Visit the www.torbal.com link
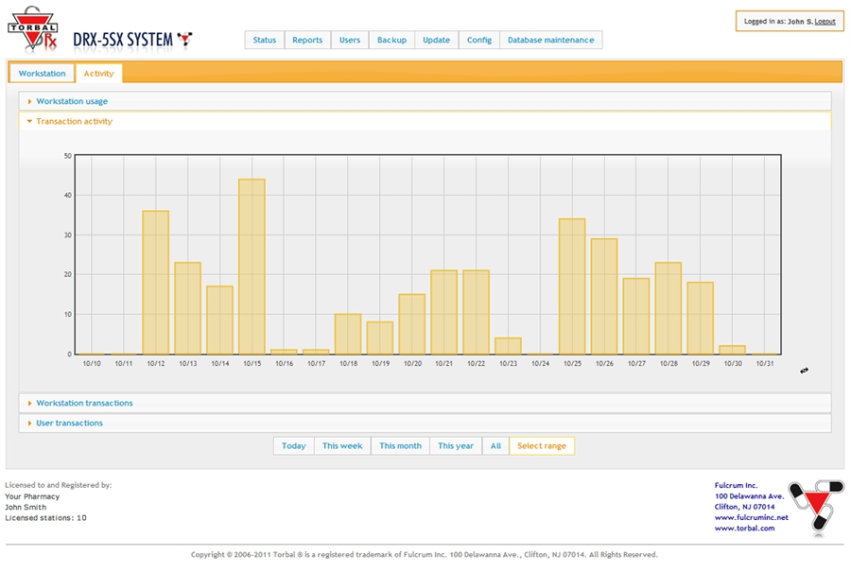The height and width of the screenshot is (572, 851). click(745, 529)
